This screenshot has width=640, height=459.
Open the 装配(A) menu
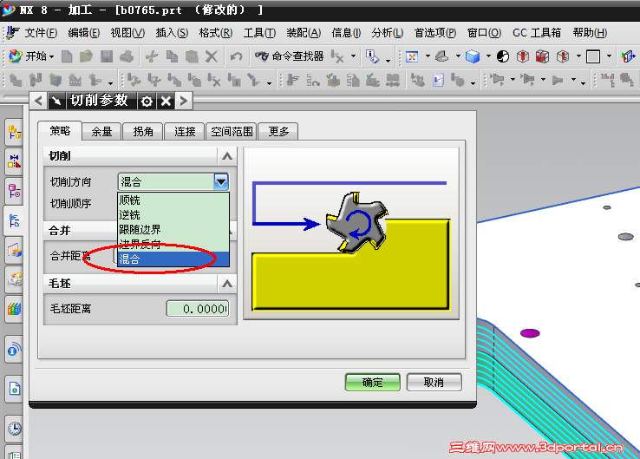pos(304,33)
